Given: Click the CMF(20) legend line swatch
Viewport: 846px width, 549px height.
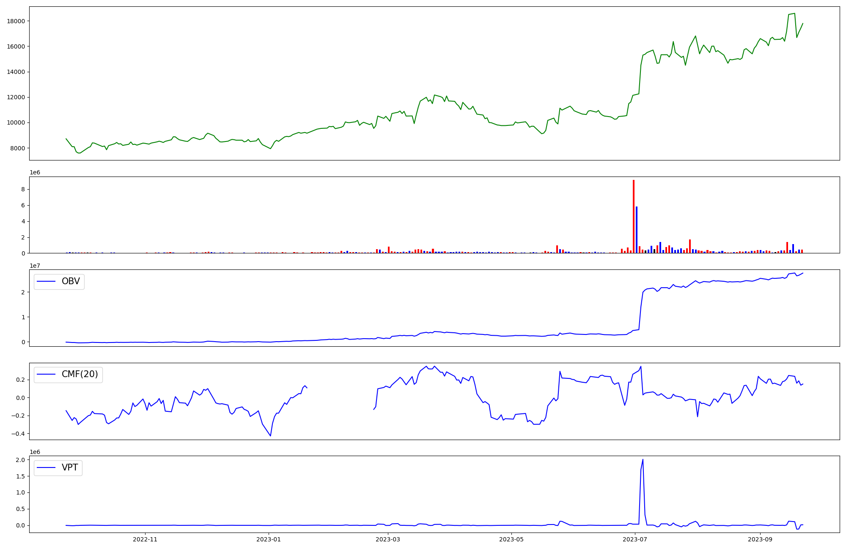Looking at the screenshot, I should click(47, 374).
